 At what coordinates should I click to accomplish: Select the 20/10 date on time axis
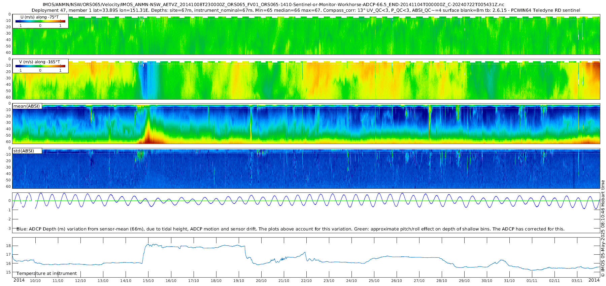pyautogui.click(x=261, y=281)
